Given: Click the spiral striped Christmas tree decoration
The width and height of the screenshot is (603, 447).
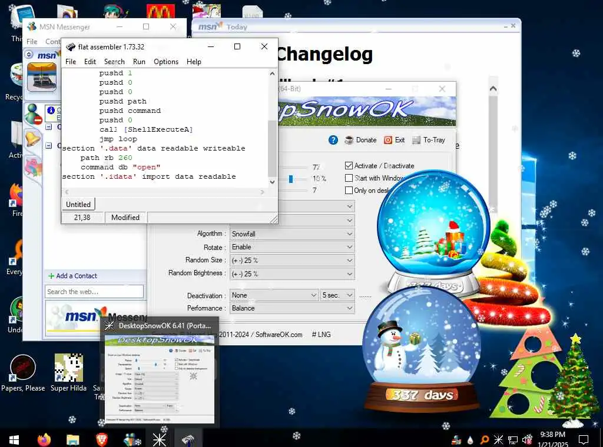Looking at the screenshot, I should tap(512, 276).
